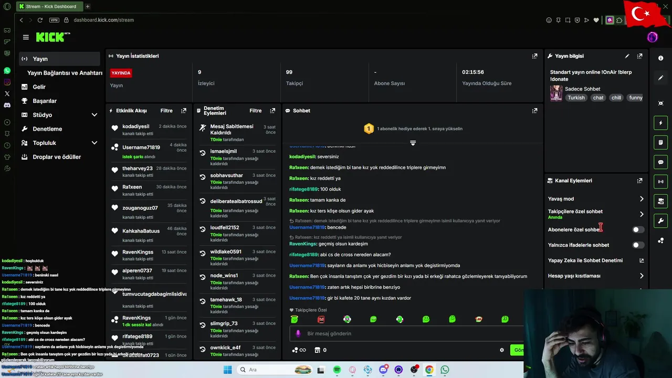Click the document icon in right sidebar
The image size is (672, 378).
661,142
